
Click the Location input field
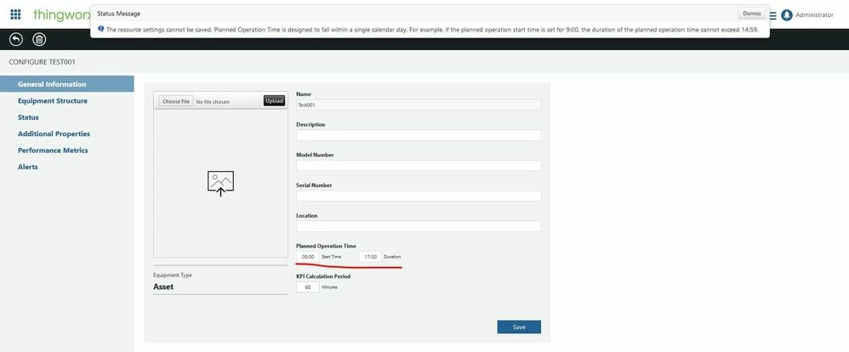click(x=419, y=226)
